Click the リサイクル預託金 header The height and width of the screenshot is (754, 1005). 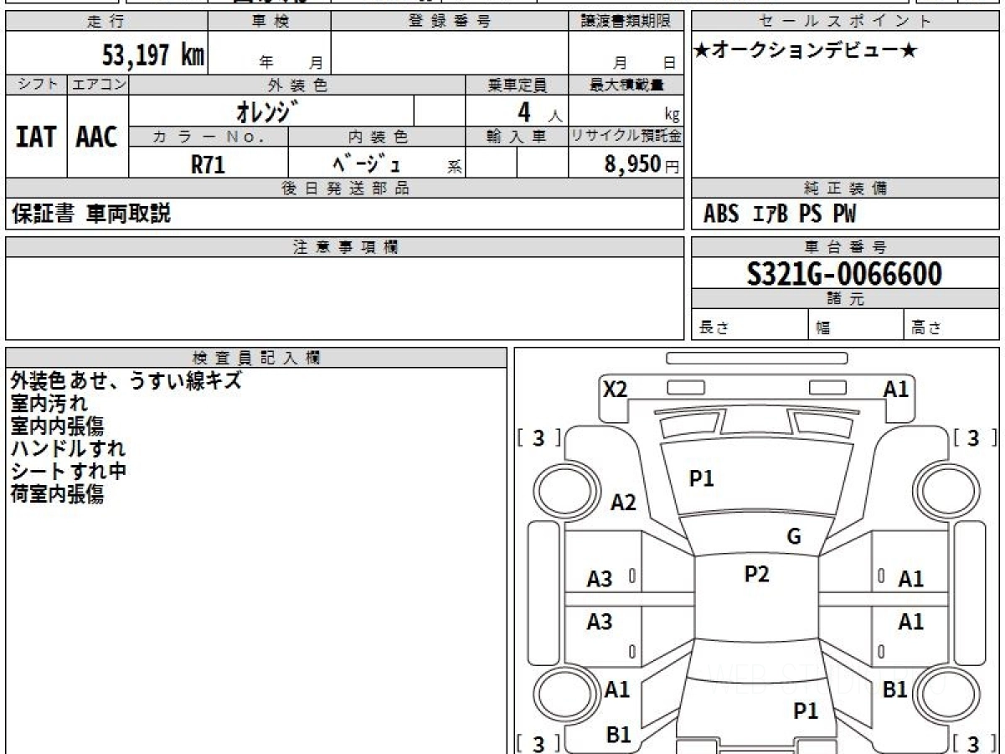[626, 137]
